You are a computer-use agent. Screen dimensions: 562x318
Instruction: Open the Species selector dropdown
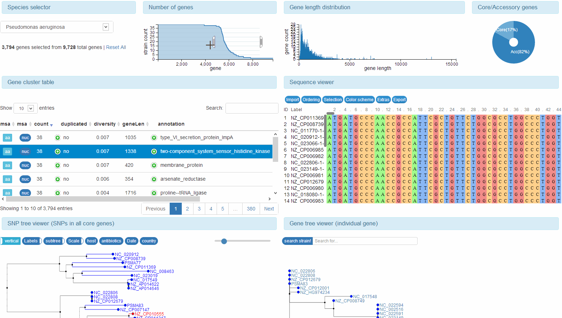click(x=57, y=27)
